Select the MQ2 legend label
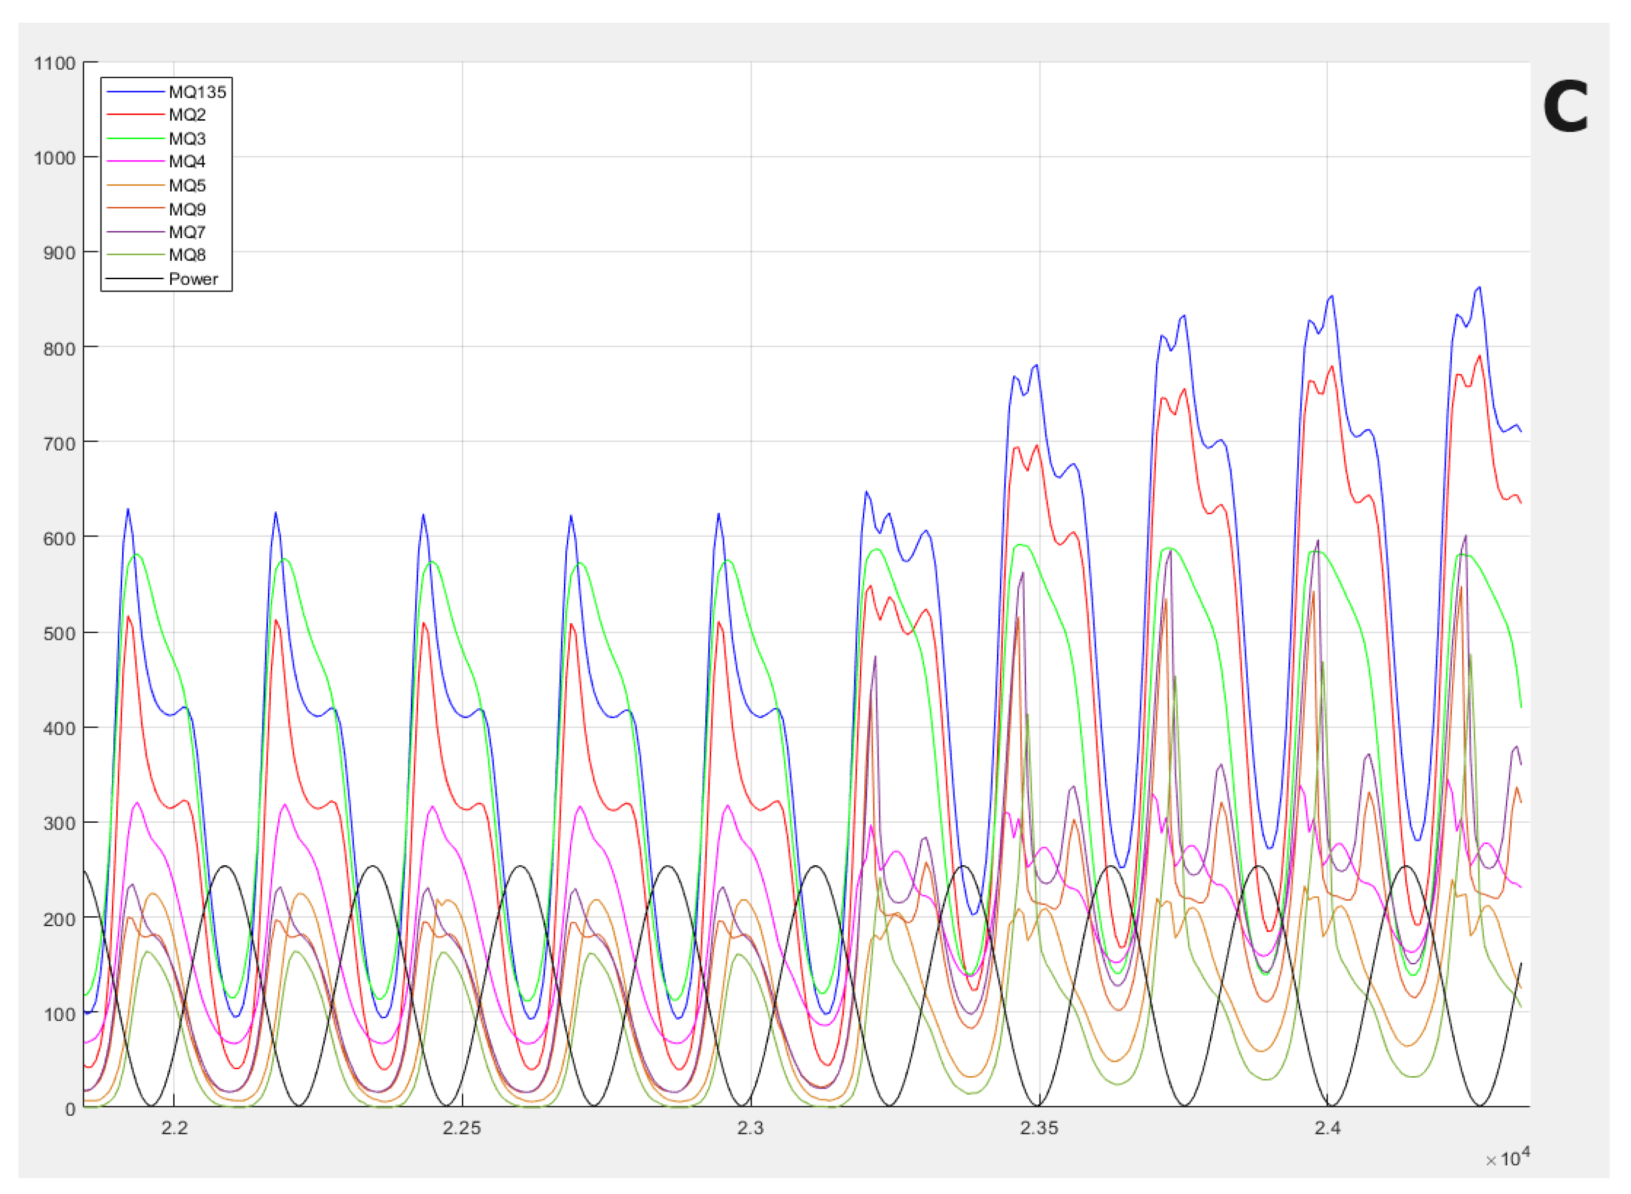The image size is (1631, 1194). click(187, 115)
